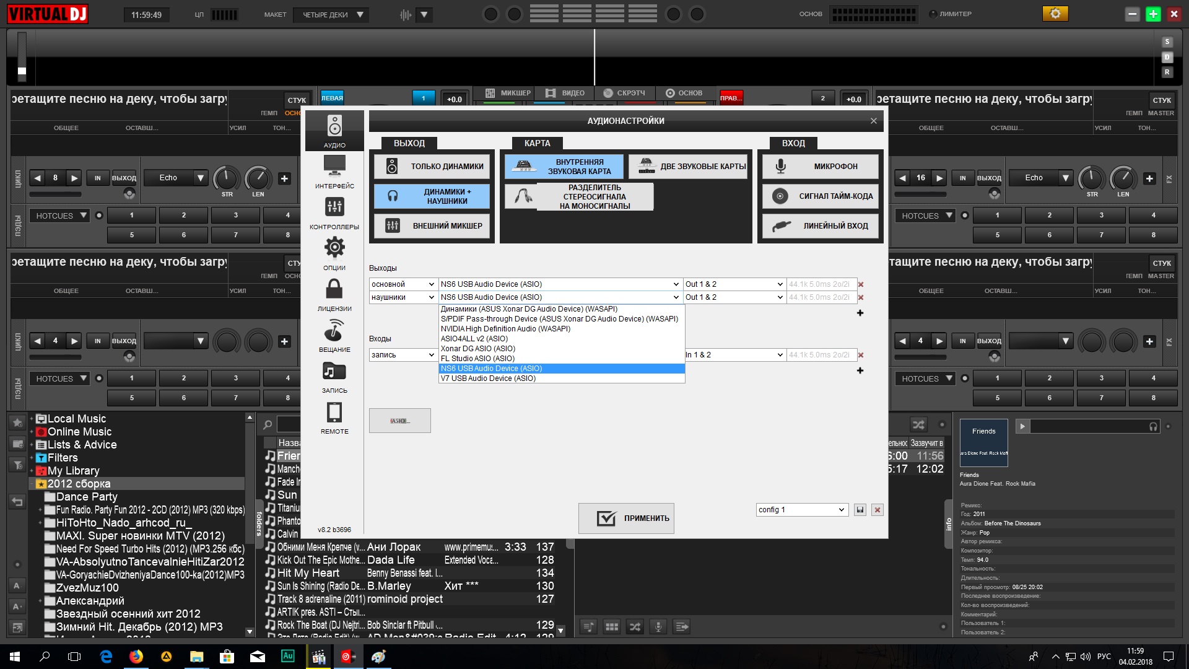Click the browser search magnifier icon

coord(268,425)
